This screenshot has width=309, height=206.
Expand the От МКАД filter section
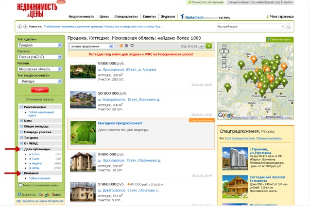pos(22,143)
